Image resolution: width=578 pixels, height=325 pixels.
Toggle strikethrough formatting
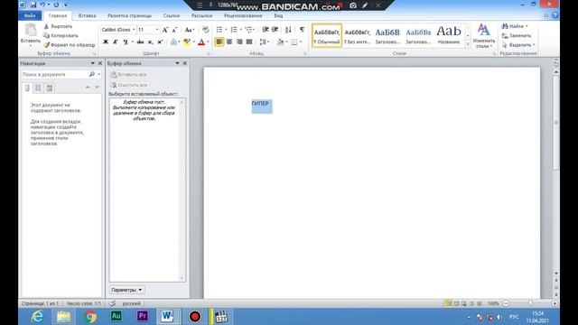(140, 42)
